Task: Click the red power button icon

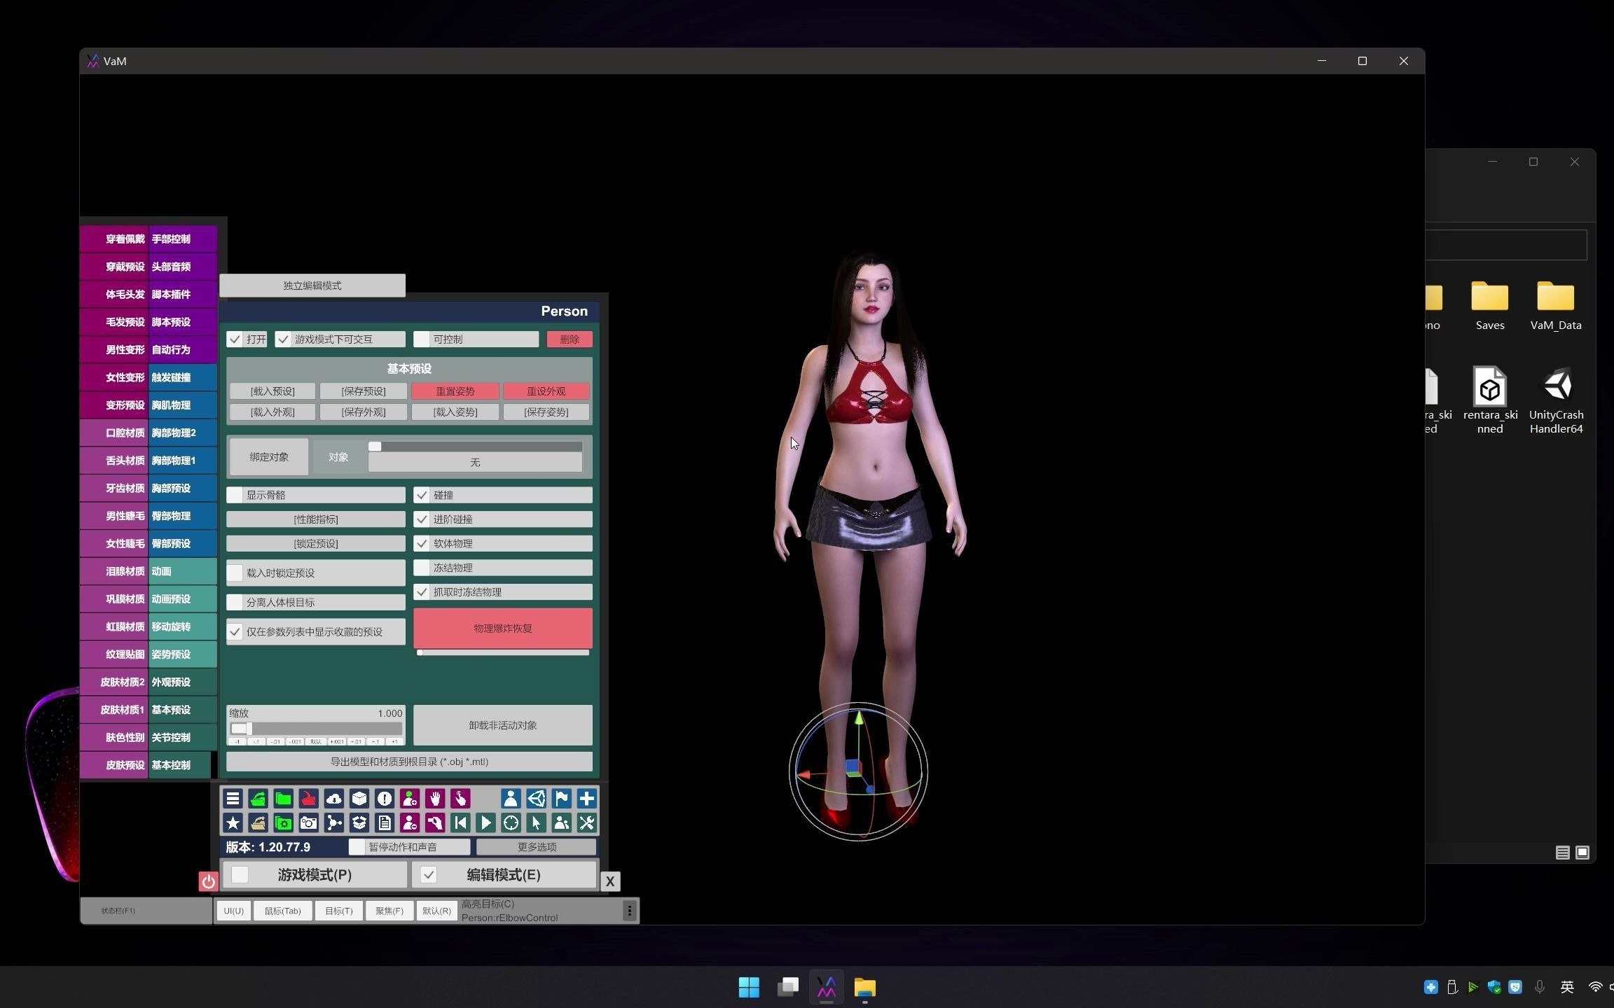Action: point(208,881)
